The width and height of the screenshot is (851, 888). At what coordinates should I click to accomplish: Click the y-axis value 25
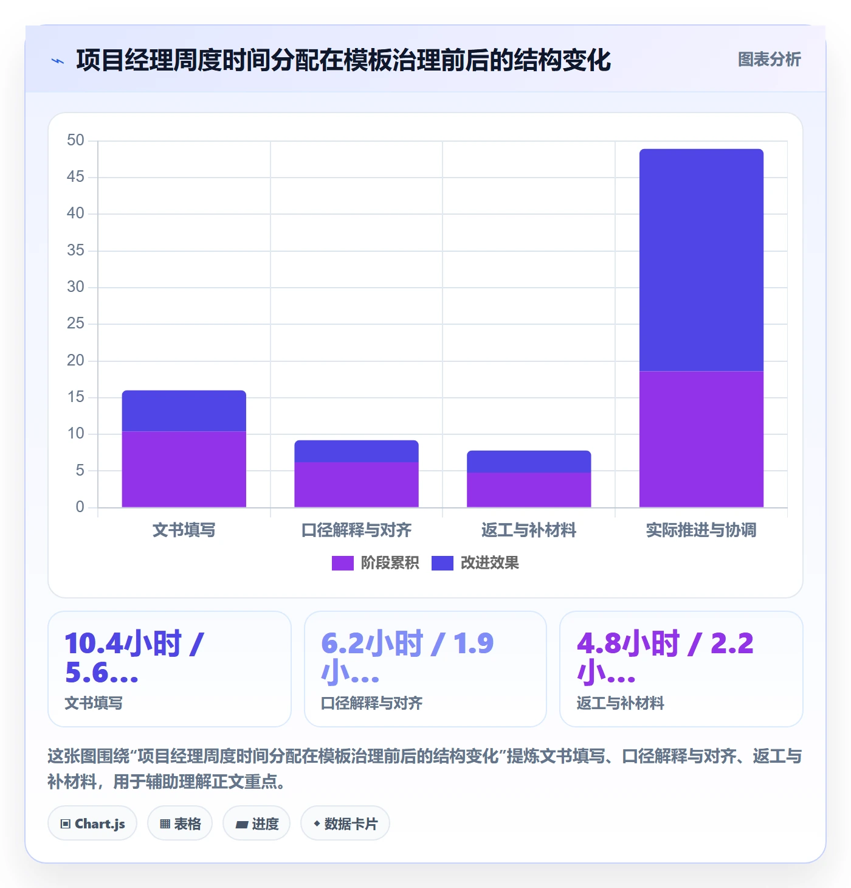point(76,324)
